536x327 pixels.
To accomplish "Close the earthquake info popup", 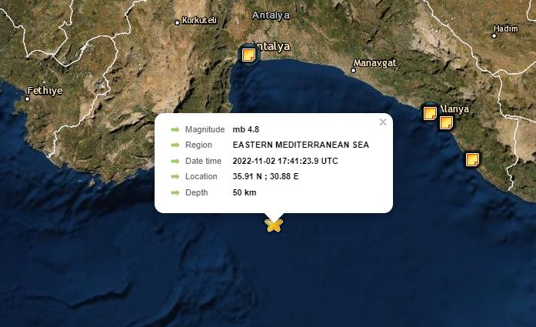I will pyautogui.click(x=383, y=122).
